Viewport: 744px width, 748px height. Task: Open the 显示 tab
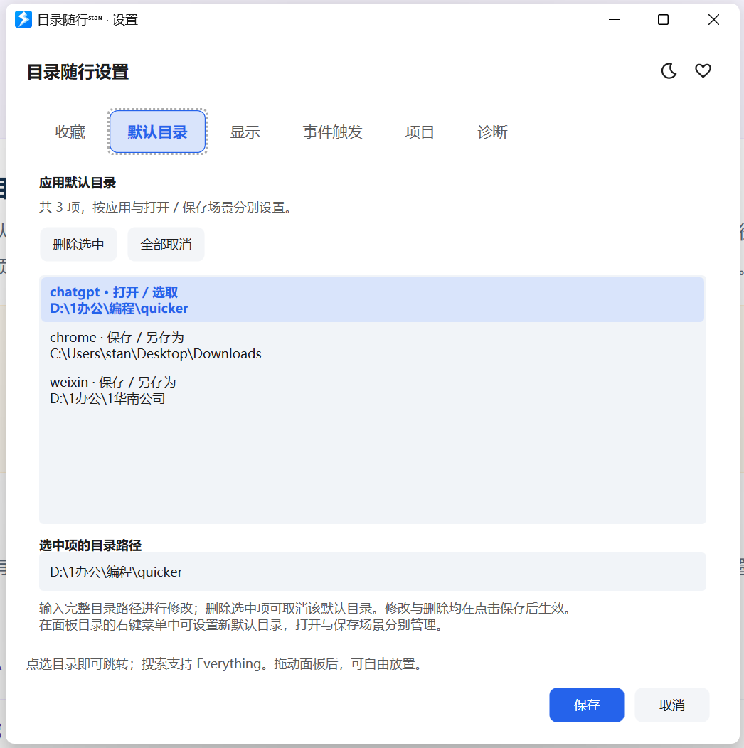point(245,132)
